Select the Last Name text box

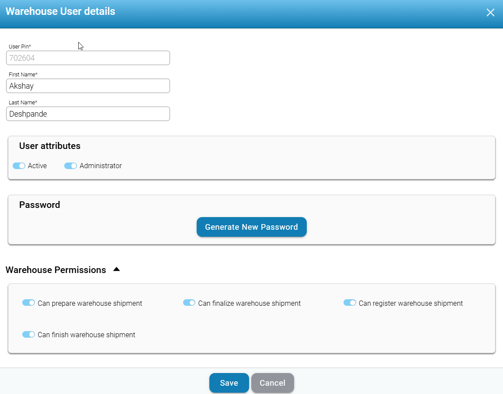point(88,114)
